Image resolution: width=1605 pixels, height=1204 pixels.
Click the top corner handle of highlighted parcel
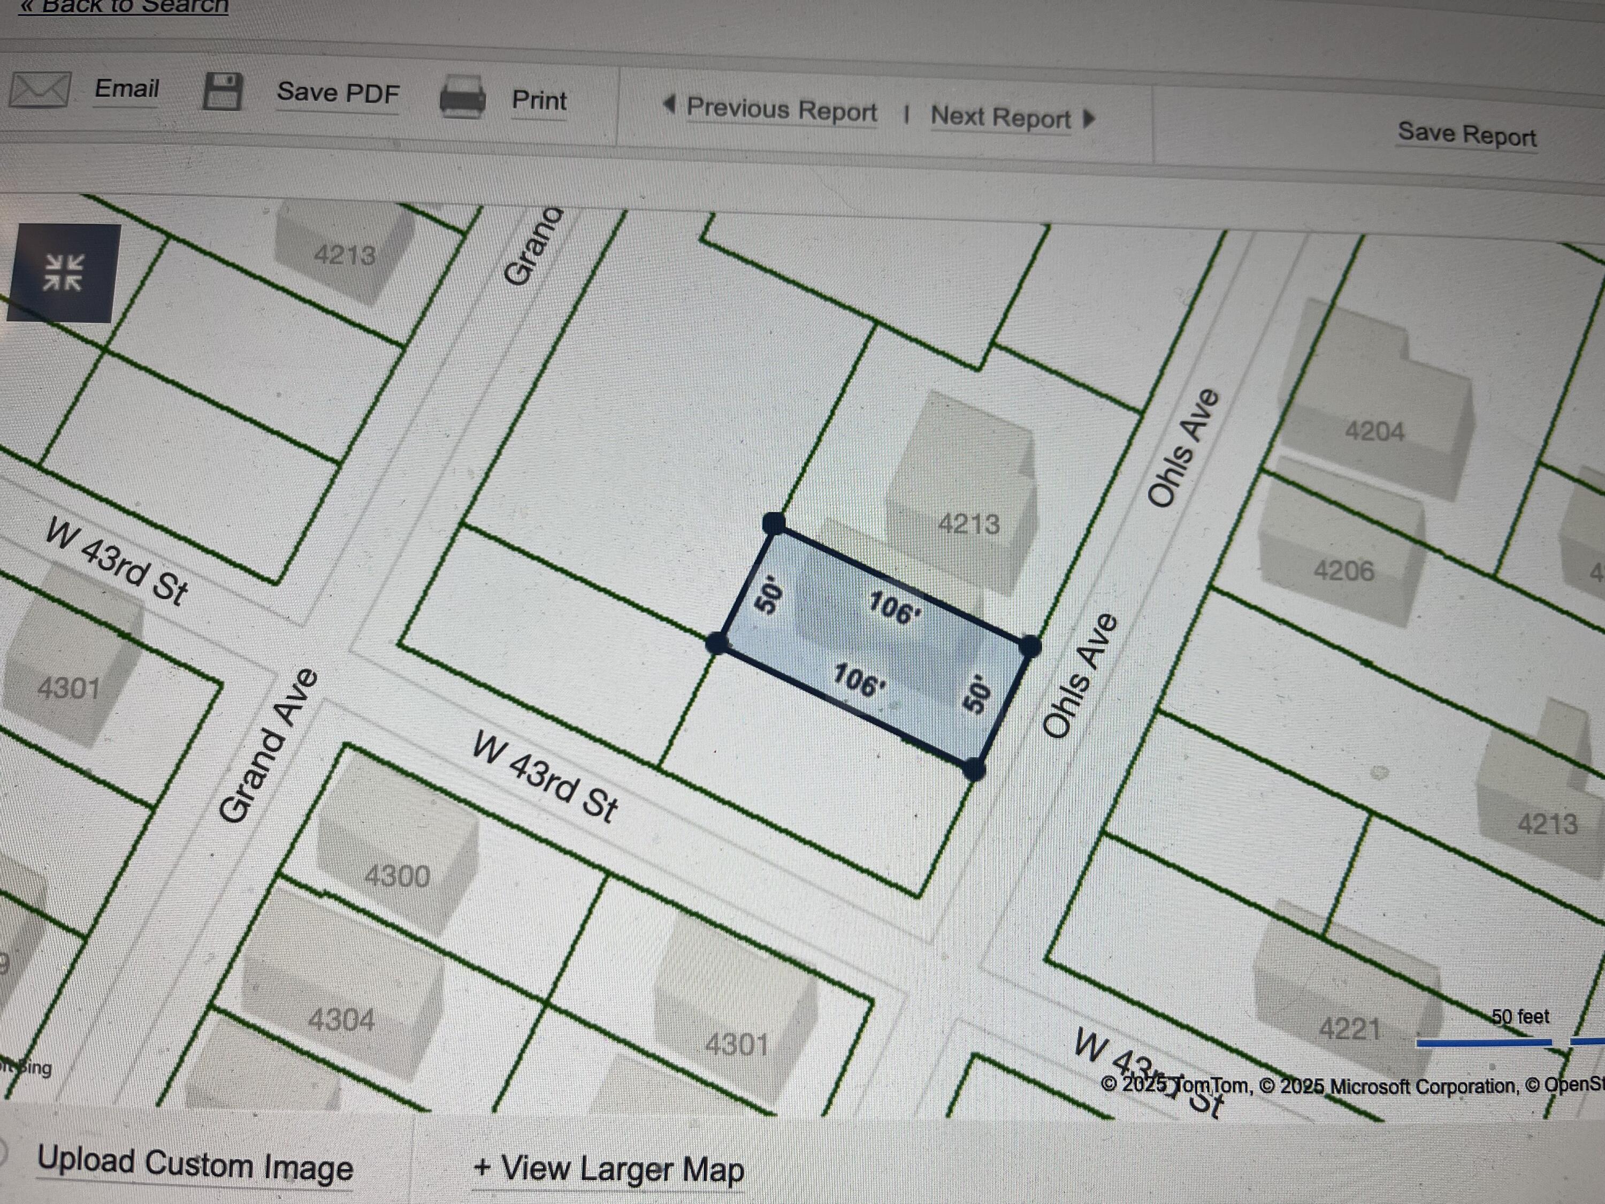point(774,522)
